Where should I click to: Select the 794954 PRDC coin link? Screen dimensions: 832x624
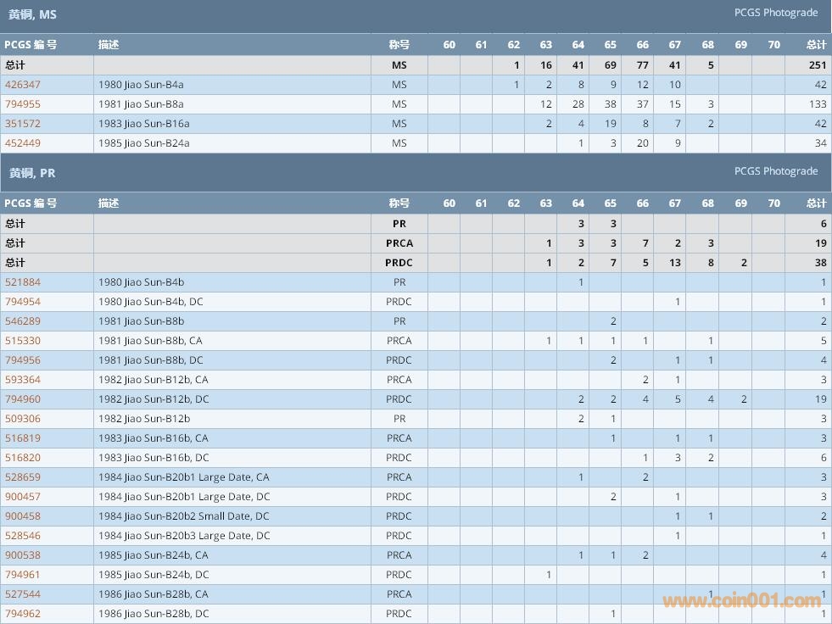[23, 302]
